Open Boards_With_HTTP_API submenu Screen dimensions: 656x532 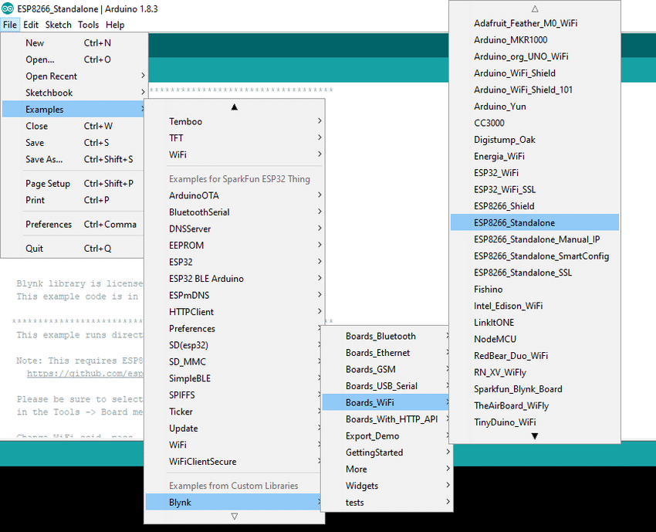(386, 419)
